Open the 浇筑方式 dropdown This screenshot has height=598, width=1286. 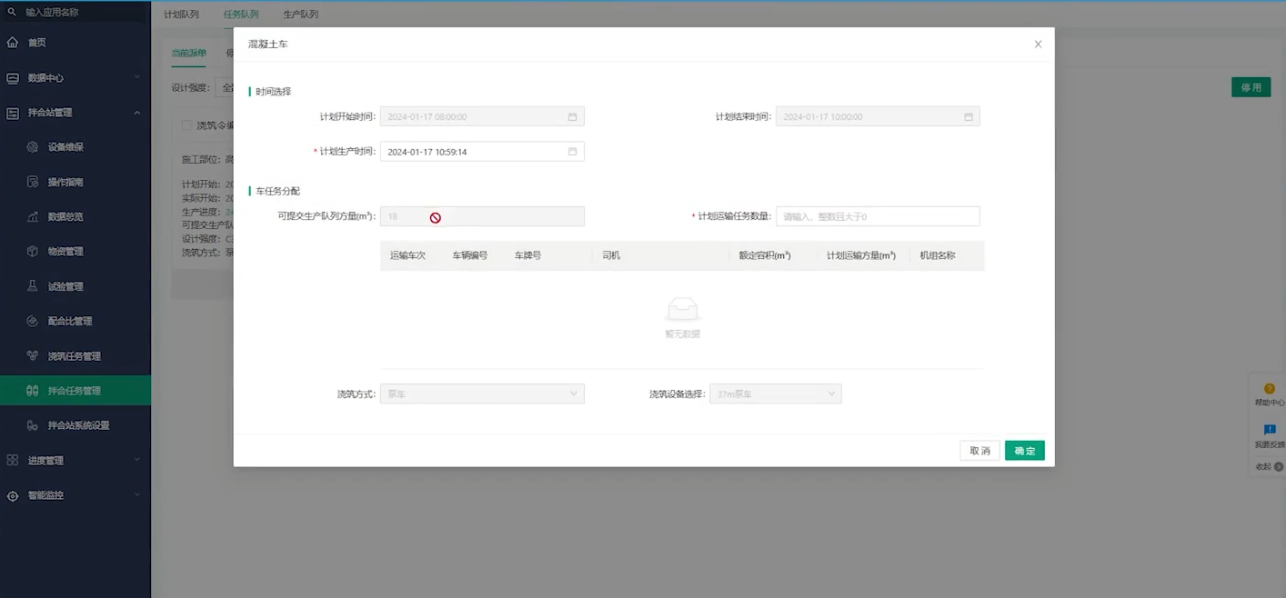point(482,394)
